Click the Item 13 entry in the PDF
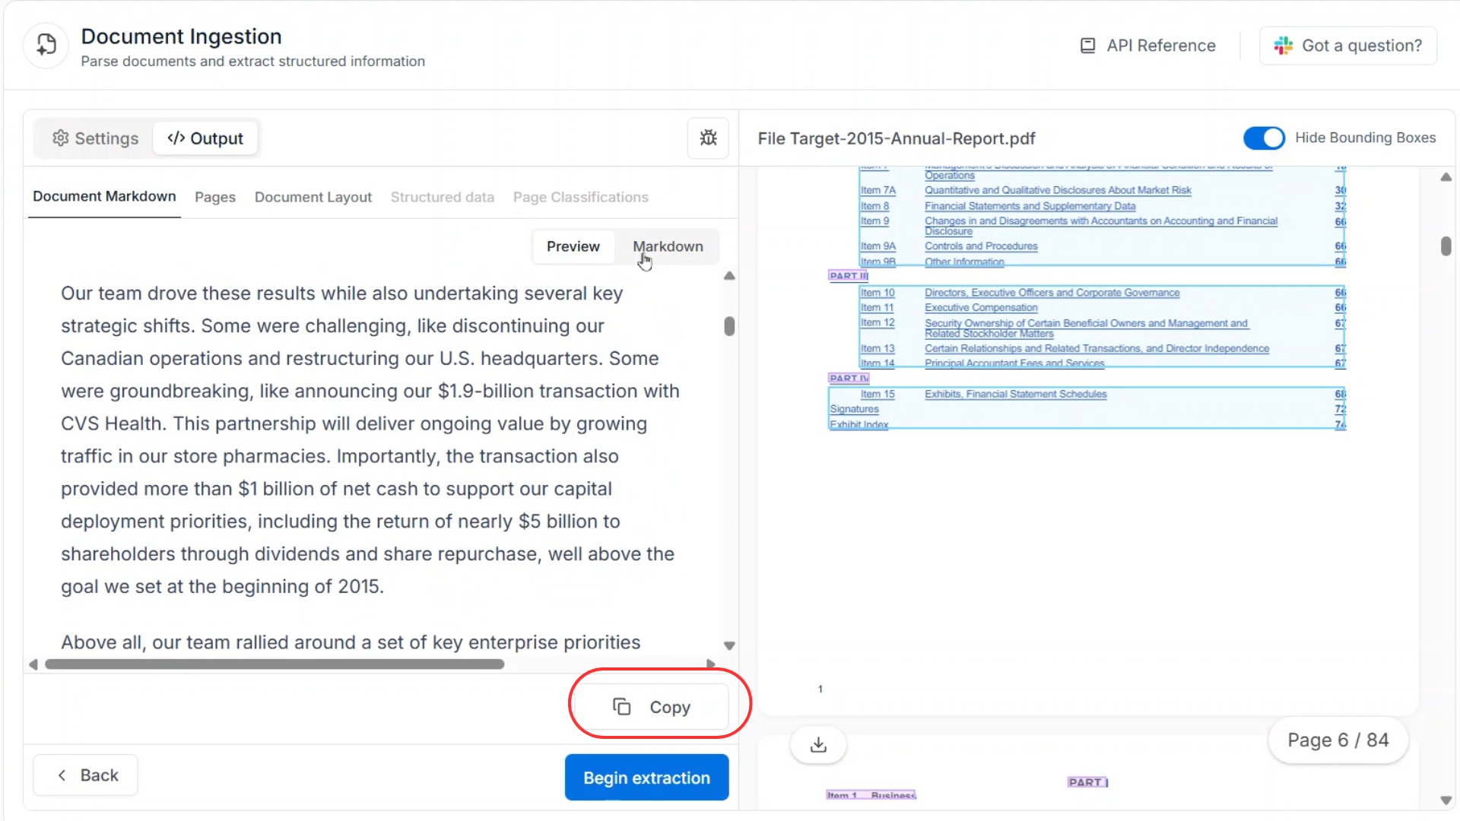This screenshot has height=821, width=1460. pyautogui.click(x=878, y=348)
